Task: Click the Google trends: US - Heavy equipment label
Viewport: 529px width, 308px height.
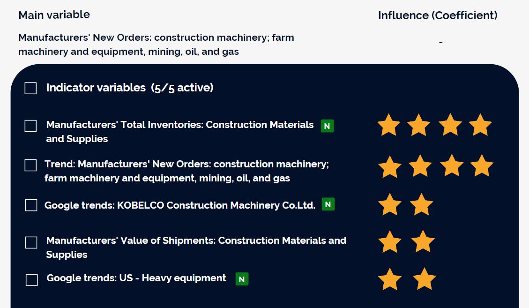Action: 136,278
